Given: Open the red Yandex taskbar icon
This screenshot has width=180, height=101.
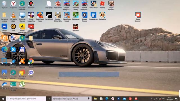Looking at the screenshot, I should [x=130, y=98].
